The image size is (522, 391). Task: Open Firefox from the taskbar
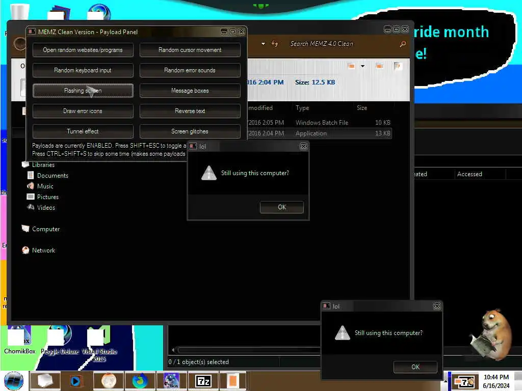click(x=140, y=381)
